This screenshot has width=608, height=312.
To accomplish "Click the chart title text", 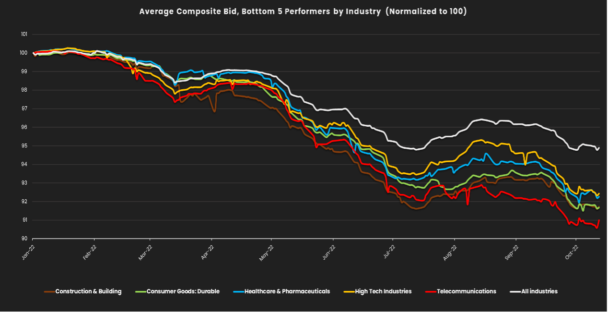I will [x=303, y=11].
